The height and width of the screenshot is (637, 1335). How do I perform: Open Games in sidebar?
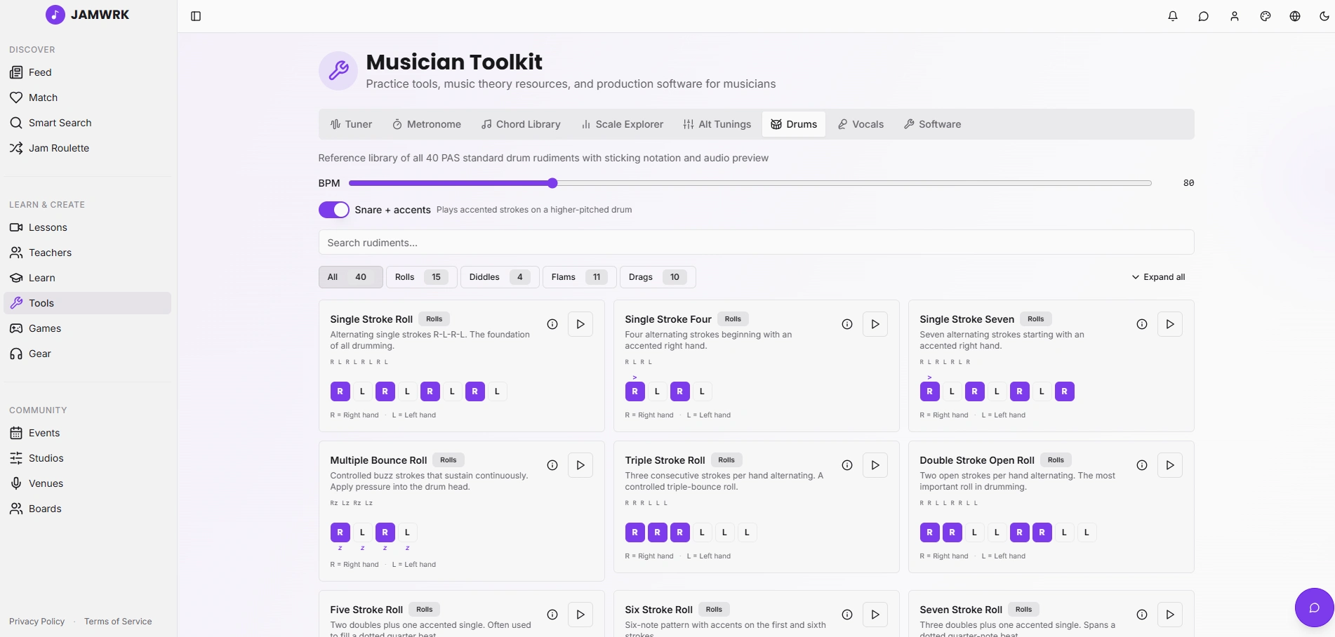click(88, 328)
